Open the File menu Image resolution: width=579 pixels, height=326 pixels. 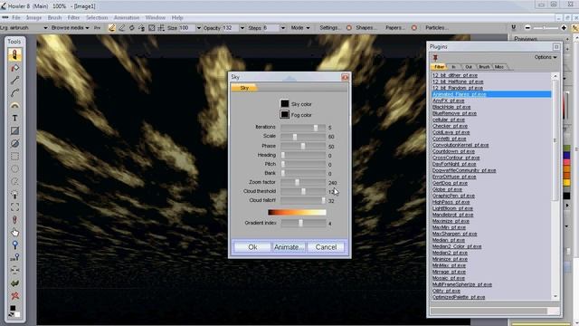pyautogui.click(x=16, y=17)
